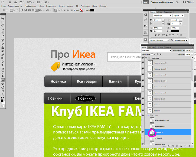Hide the Новинки копия 7 layer

tap(143, 63)
